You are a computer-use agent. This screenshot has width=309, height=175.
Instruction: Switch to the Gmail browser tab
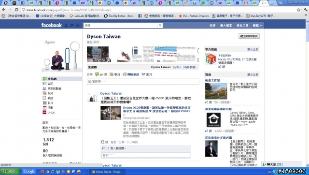coord(246,3)
